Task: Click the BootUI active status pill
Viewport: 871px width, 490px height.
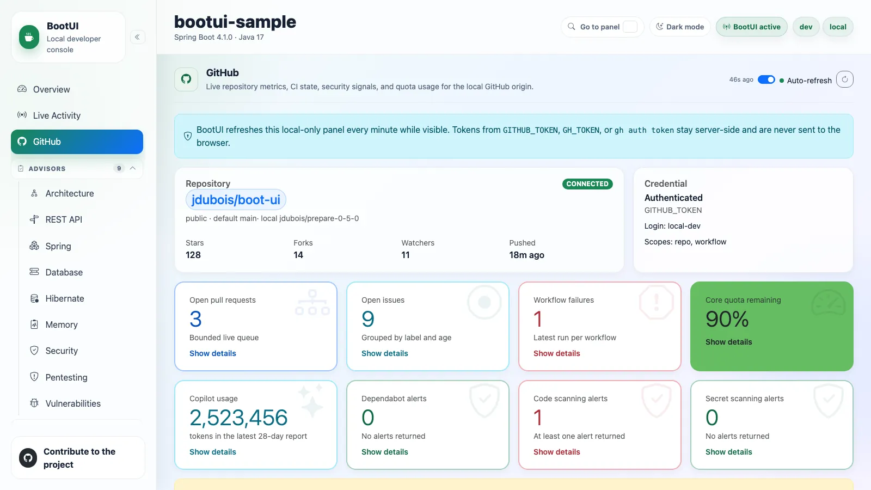Action: tap(752, 27)
